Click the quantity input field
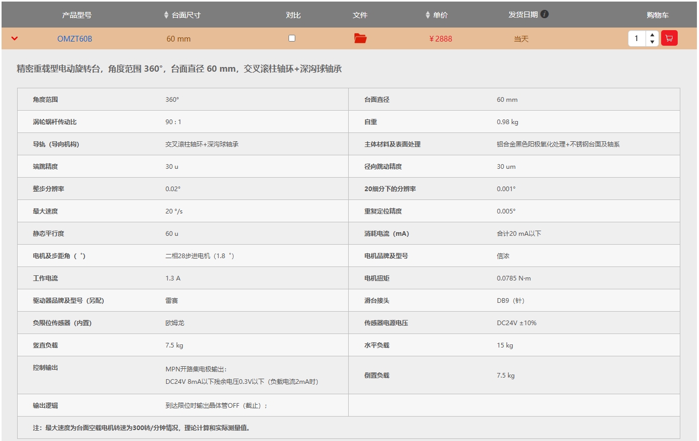Screen dimensions: 699x441 point(637,38)
